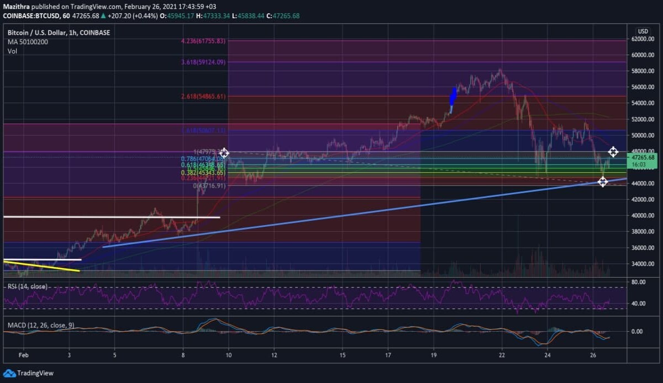Screen dimensions: 663x383
Task: Click the 56000.00 price axis label
Action: 644,87
